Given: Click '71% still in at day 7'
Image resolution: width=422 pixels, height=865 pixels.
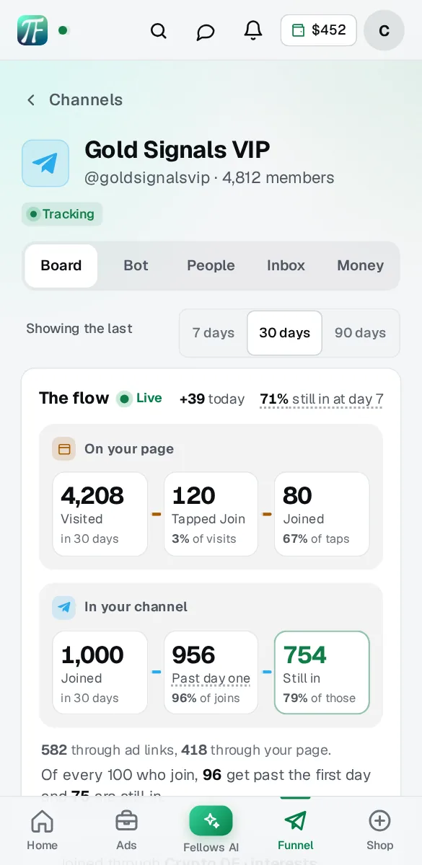Looking at the screenshot, I should 322,399.
